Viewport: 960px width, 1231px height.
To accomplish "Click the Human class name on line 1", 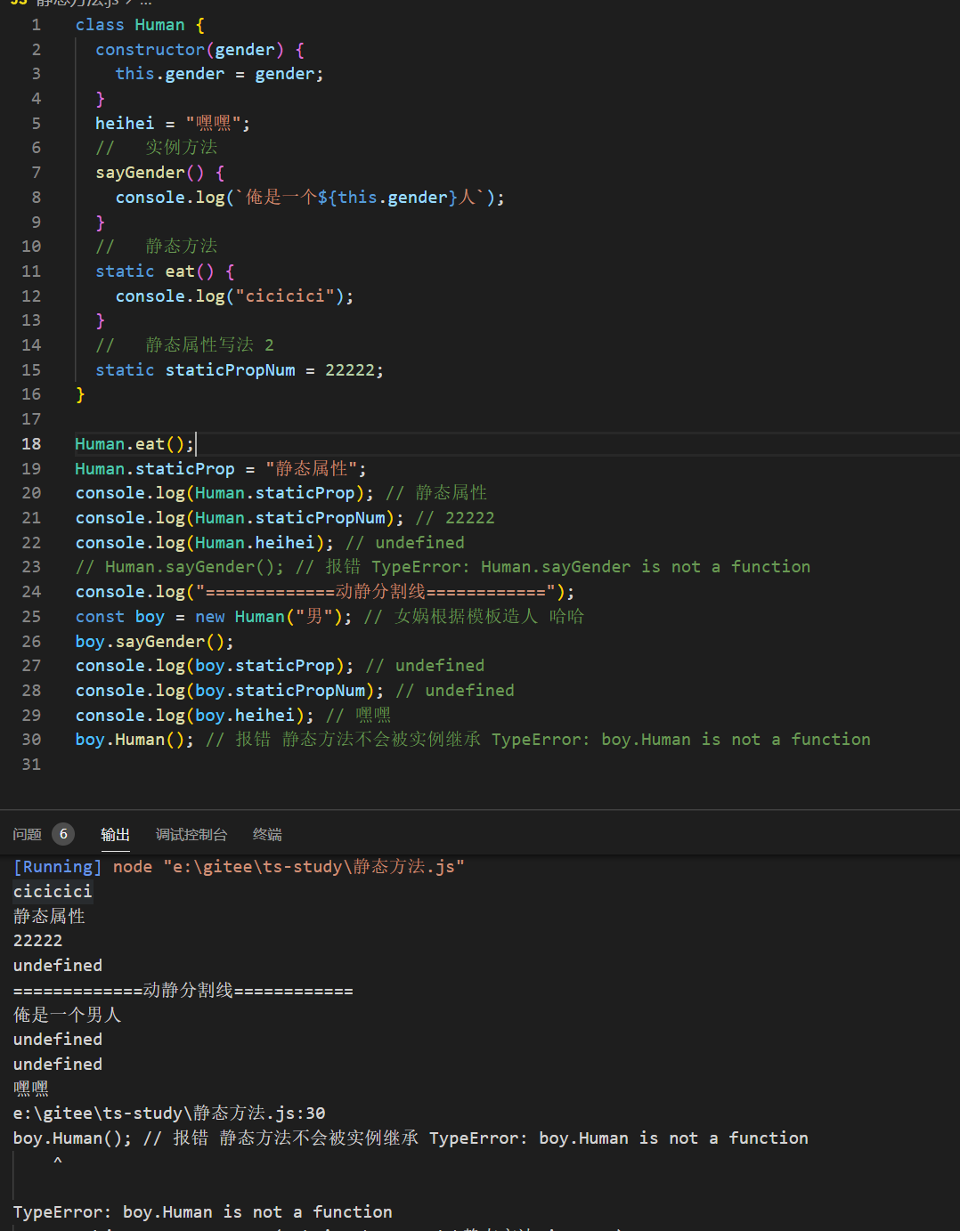I will click(x=159, y=25).
